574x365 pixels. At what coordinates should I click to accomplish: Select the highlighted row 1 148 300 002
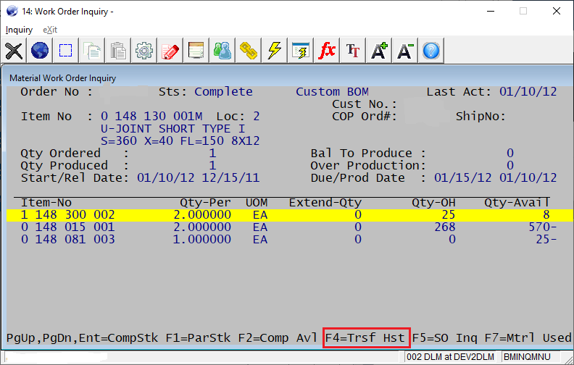pyautogui.click(x=290, y=215)
